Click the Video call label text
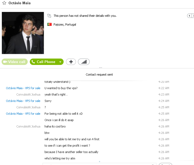 (x=17, y=62)
